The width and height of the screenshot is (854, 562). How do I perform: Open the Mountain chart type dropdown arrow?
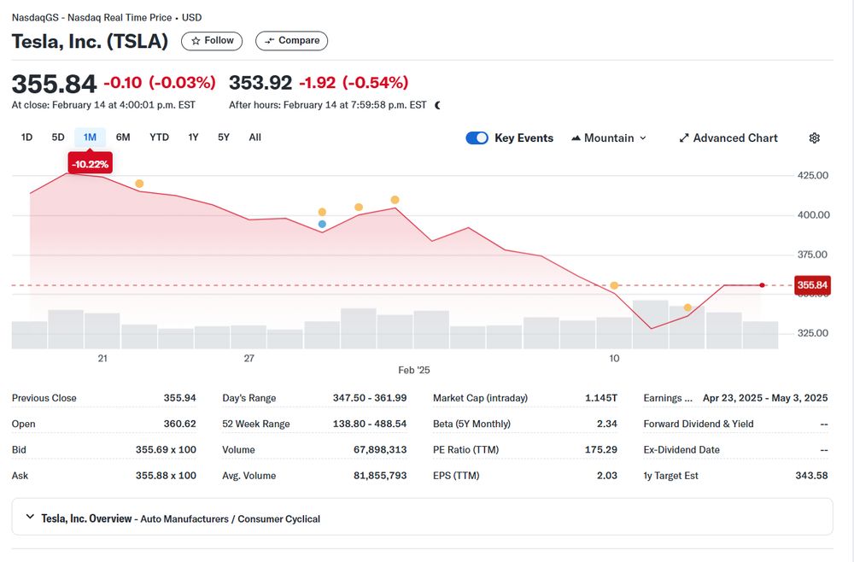click(x=643, y=138)
